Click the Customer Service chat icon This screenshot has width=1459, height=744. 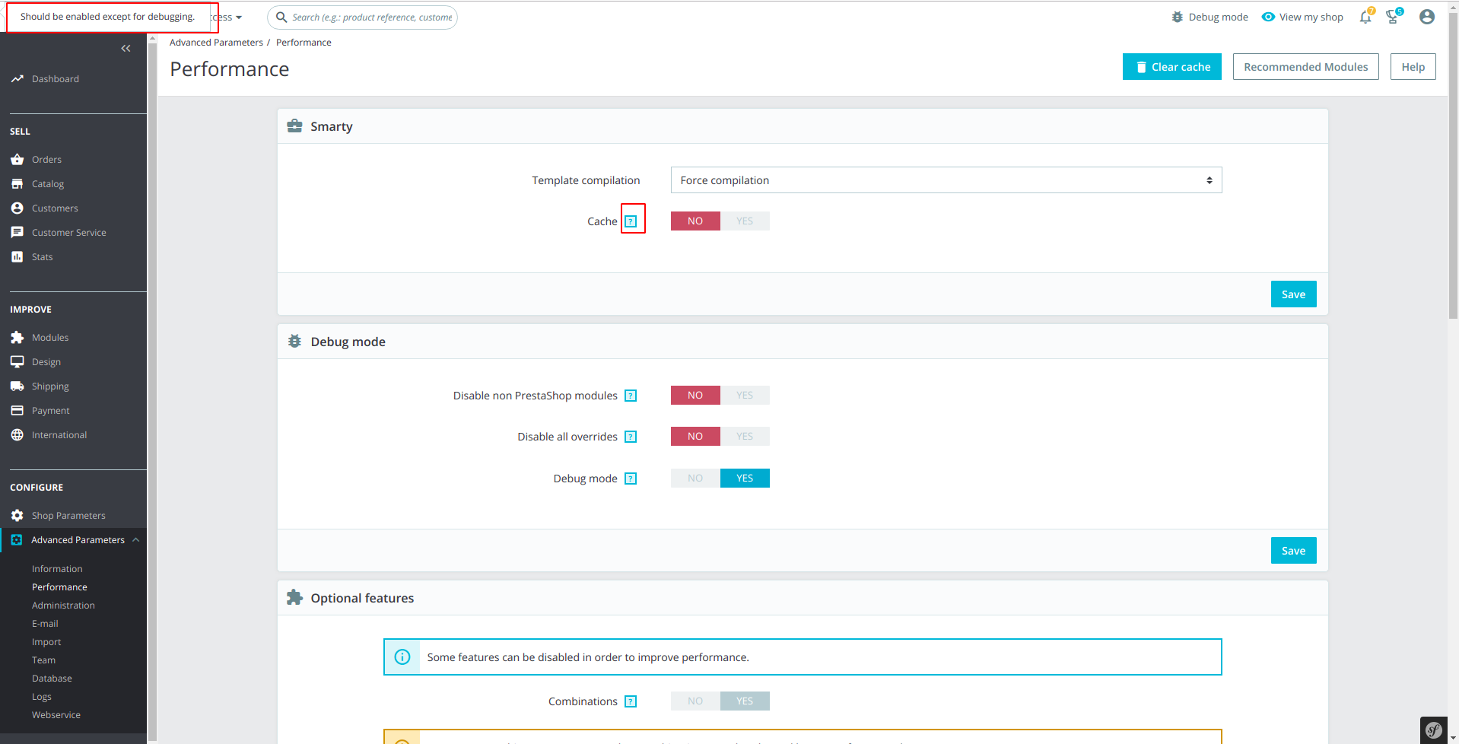[x=17, y=233]
